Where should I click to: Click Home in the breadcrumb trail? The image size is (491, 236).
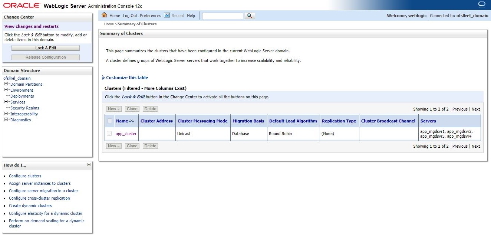click(x=109, y=24)
